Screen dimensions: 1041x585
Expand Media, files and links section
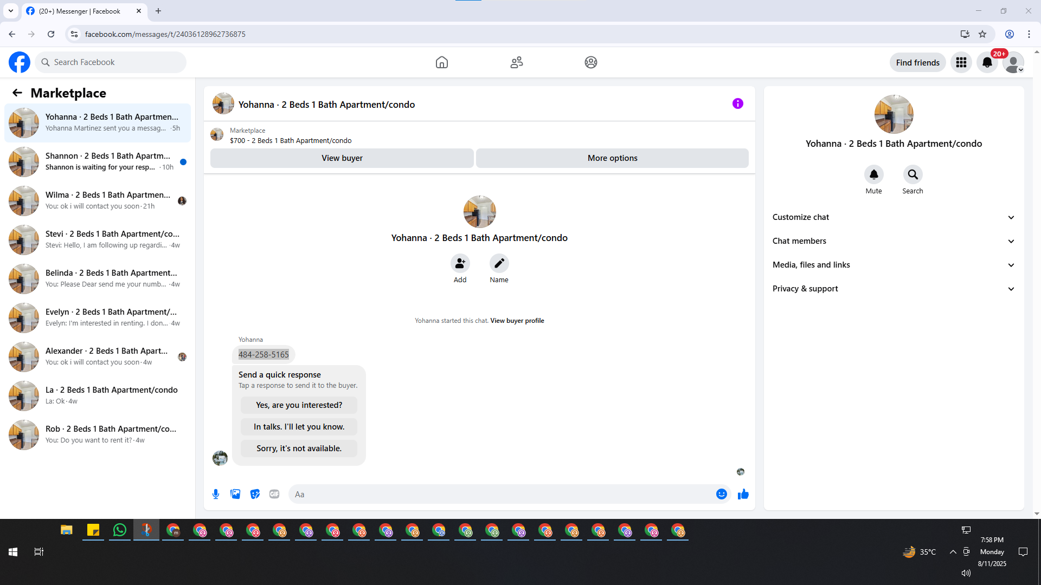[x=893, y=265]
